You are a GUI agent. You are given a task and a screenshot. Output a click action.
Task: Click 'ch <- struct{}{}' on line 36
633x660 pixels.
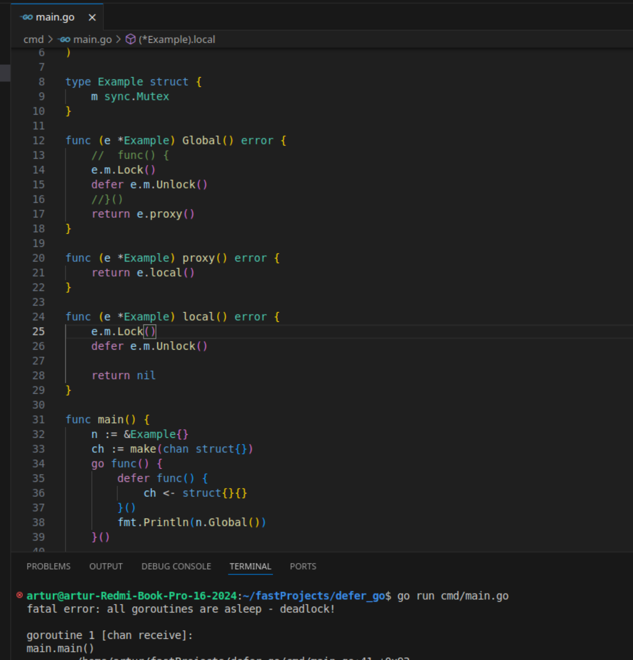click(195, 493)
